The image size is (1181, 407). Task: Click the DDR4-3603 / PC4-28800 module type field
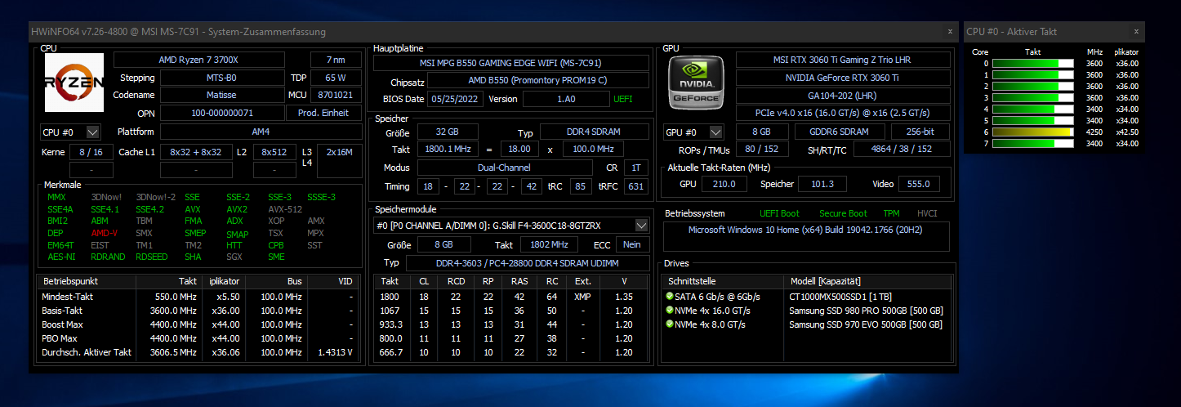(x=527, y=262)
